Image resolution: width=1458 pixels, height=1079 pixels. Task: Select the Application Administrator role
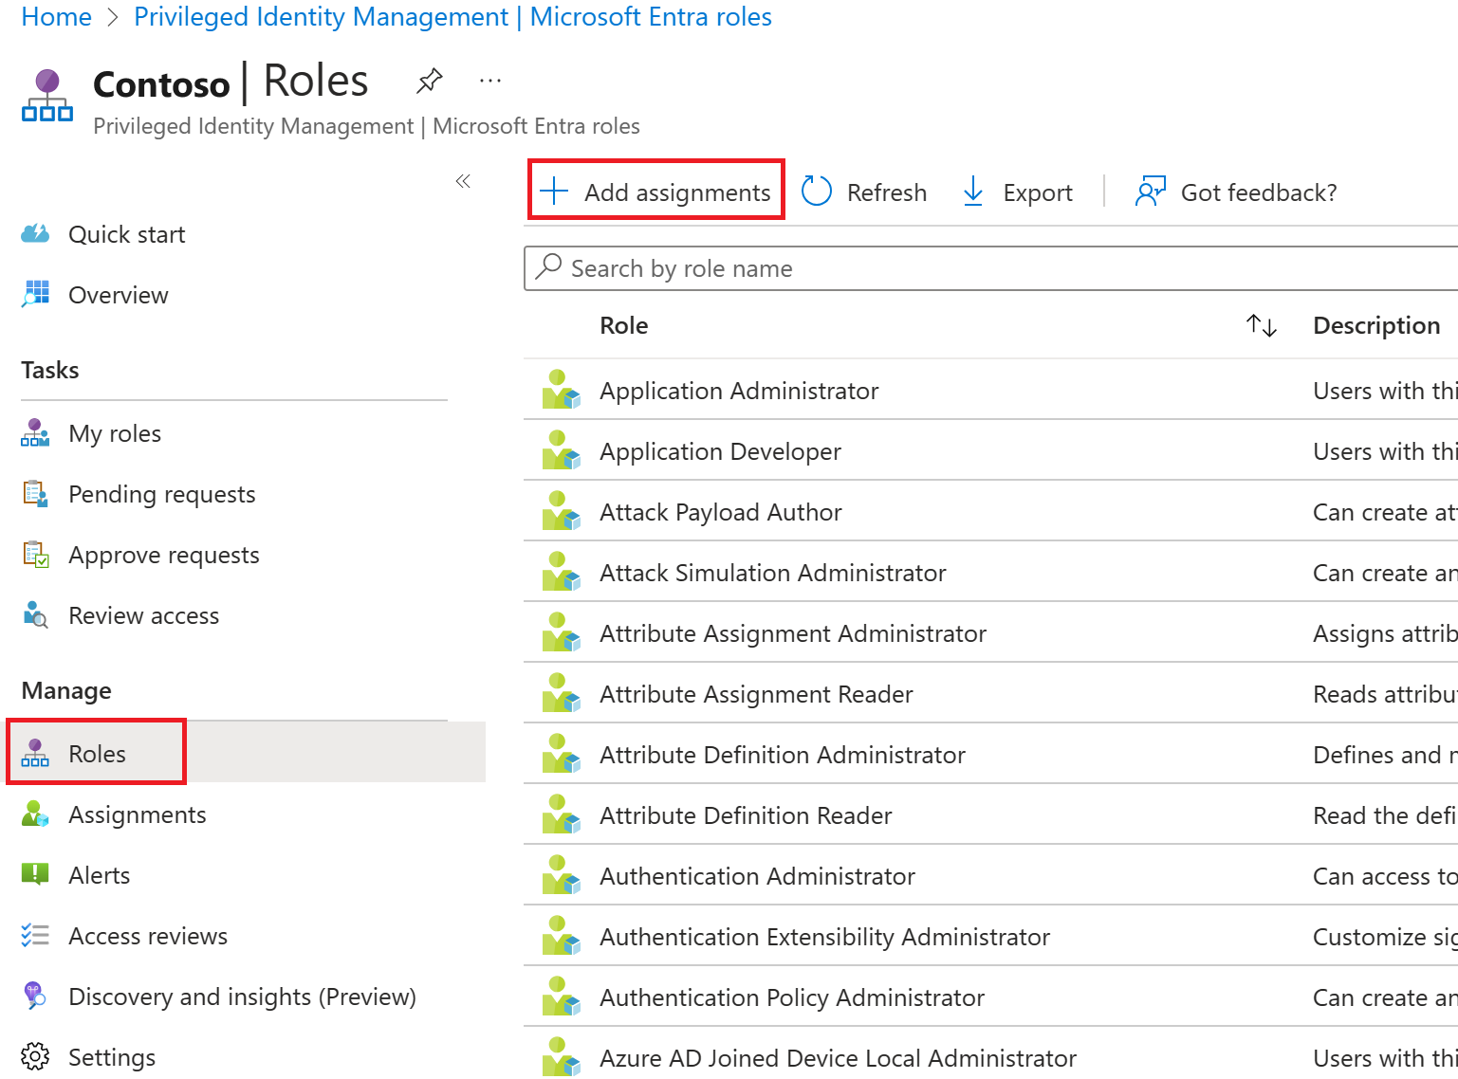click(739, 391)
